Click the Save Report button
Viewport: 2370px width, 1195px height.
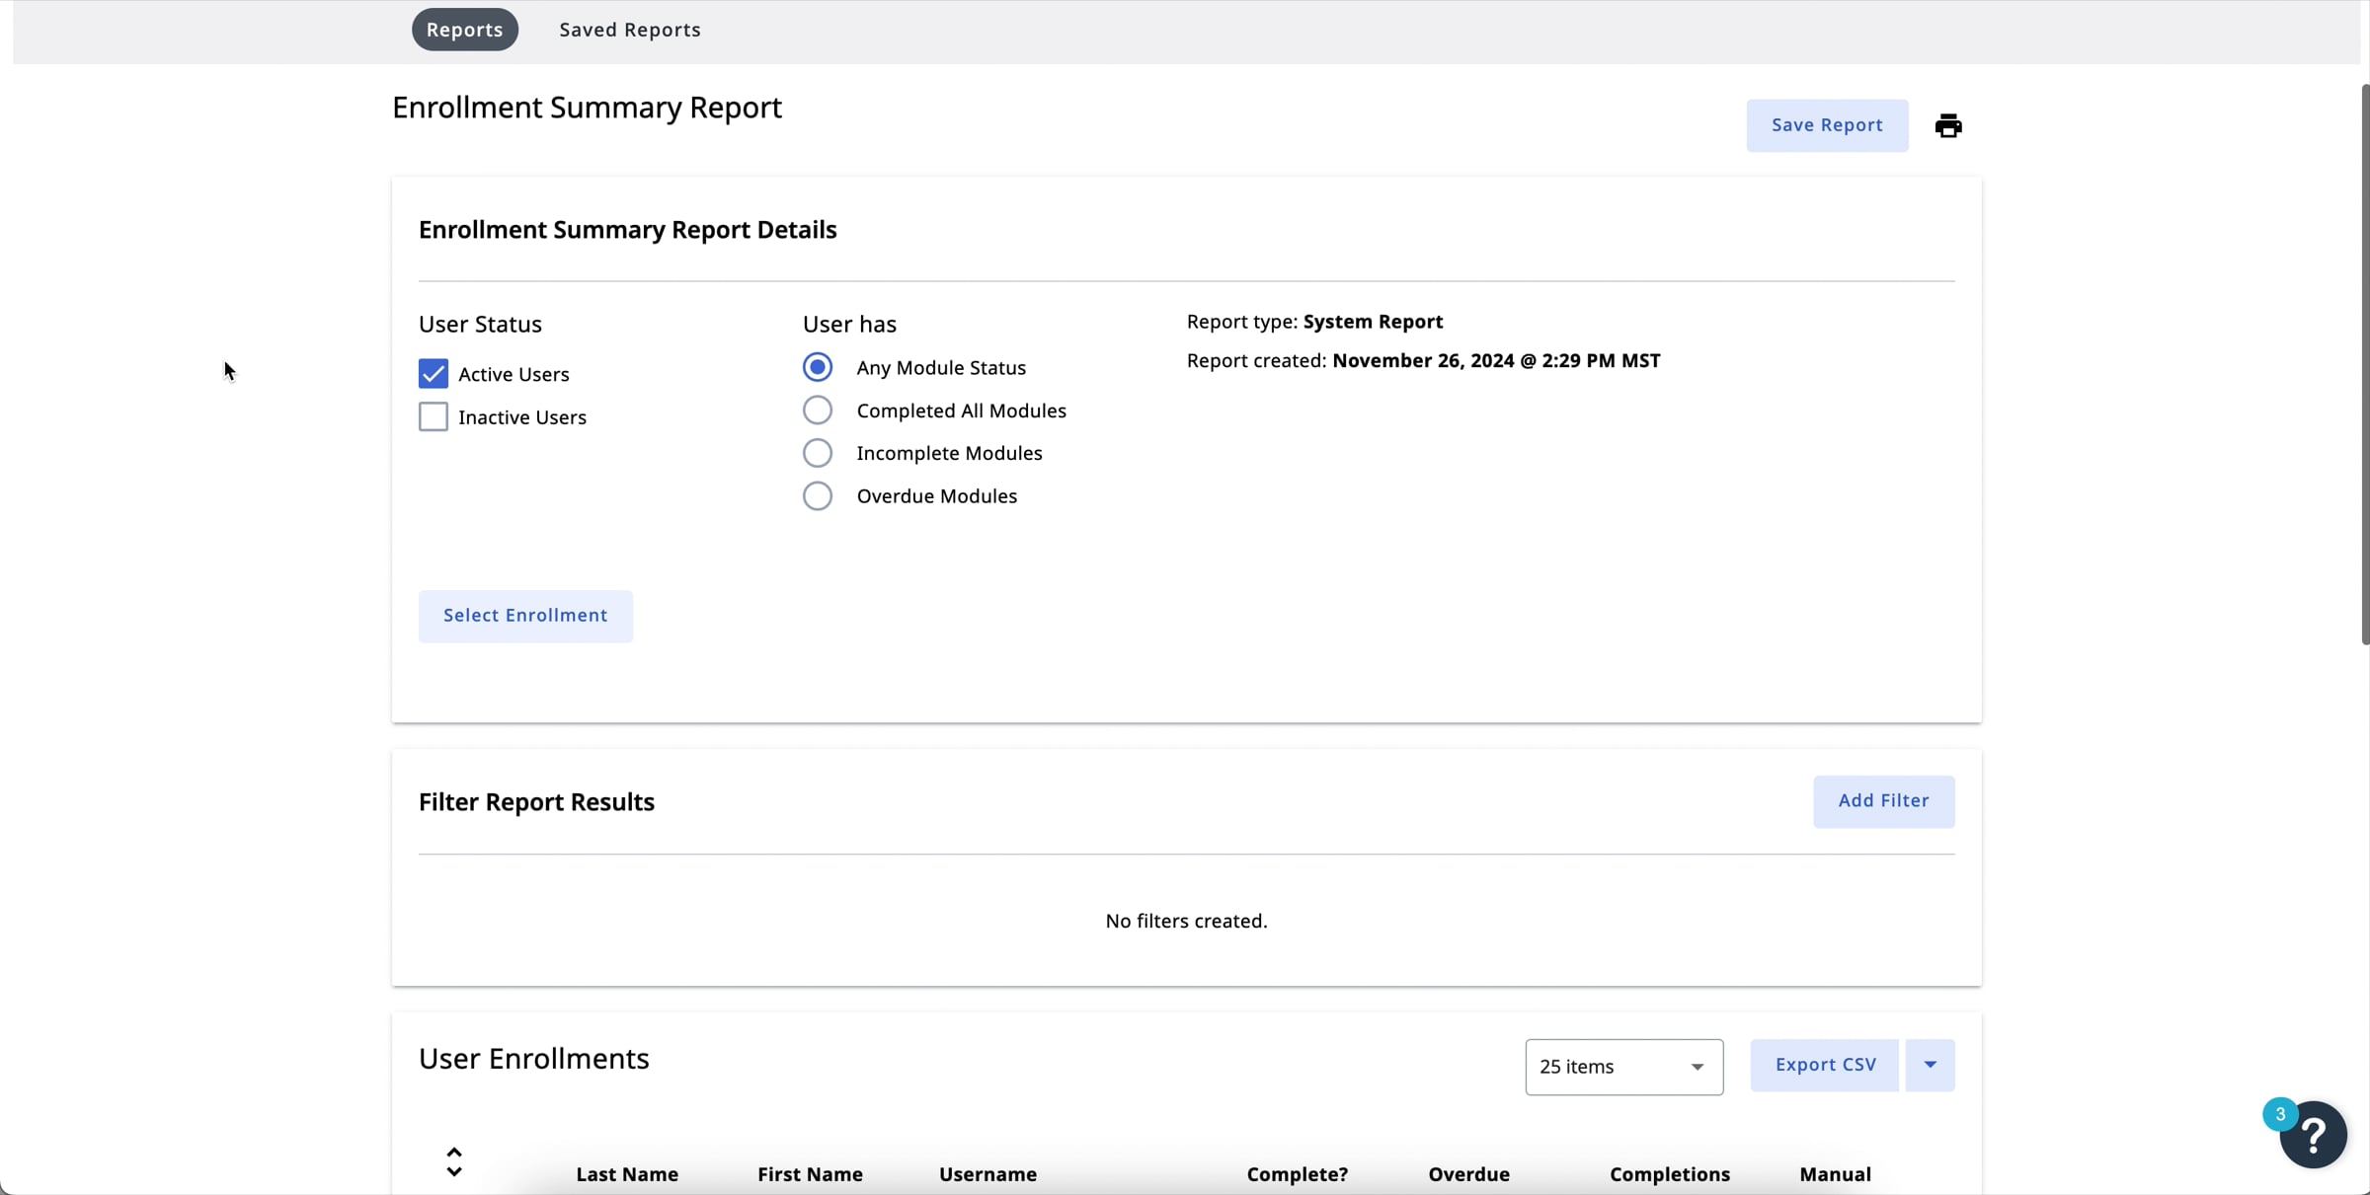pyautogui.click(x=1826, y=125)
